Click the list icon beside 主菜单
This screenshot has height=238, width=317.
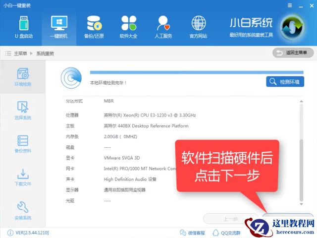(x=8, y=54)
